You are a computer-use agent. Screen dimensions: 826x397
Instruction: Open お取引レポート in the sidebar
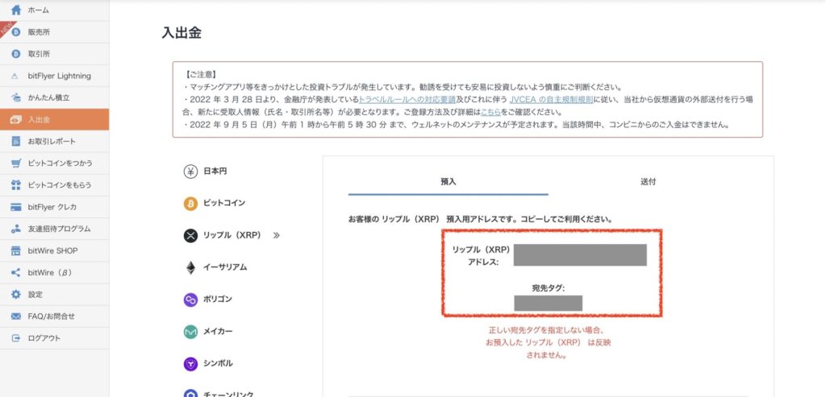point(55,142)
